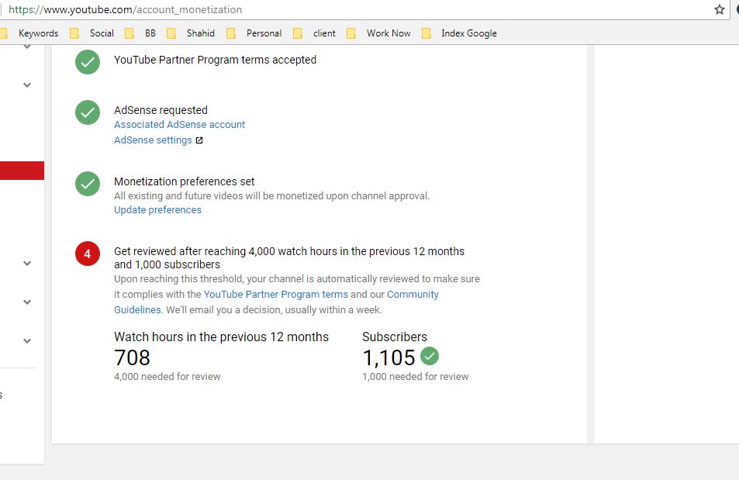Click the green check beside 1,105 subscribers
The width and height of the screenshot is (739, 480).
point(430,356)
